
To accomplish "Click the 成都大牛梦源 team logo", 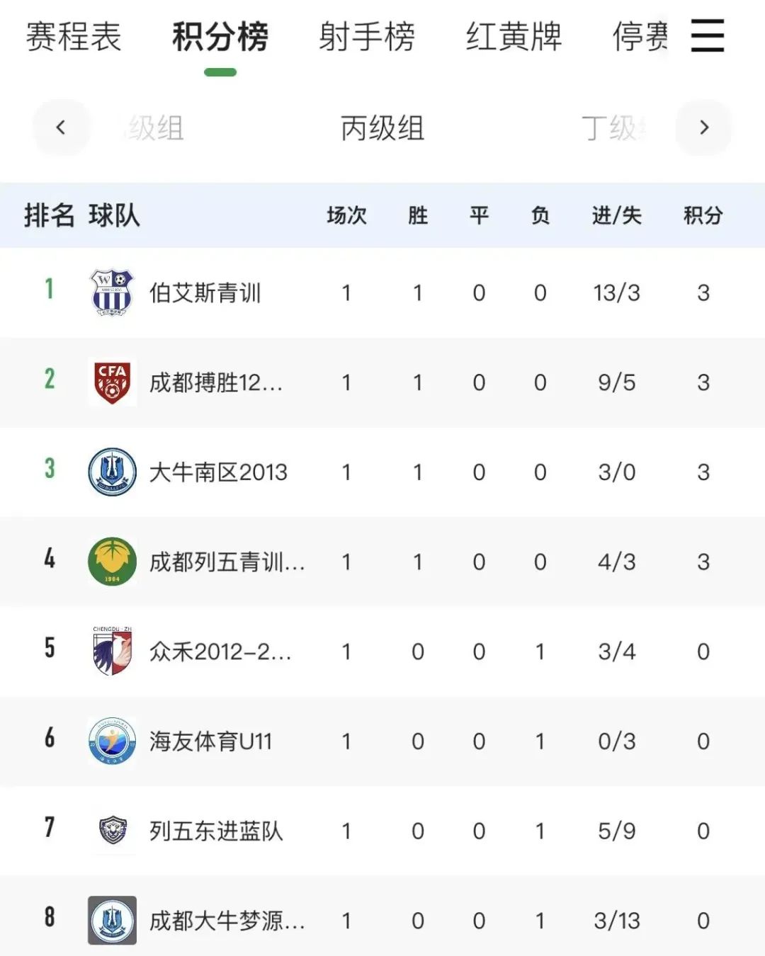I will point(112,921).
